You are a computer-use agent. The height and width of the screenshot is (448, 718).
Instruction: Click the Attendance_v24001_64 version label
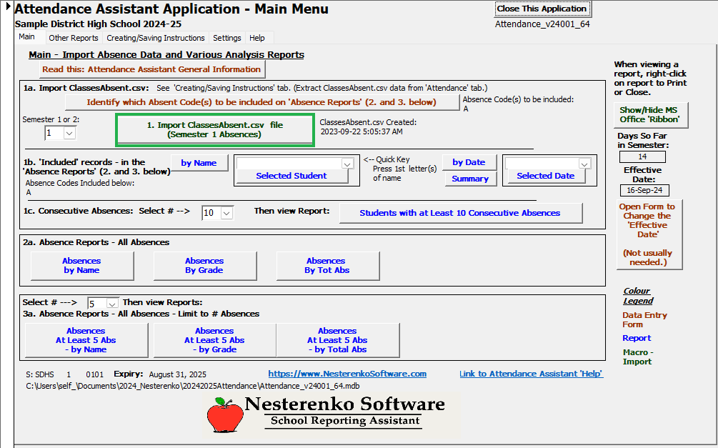pyautogui.click(x=542, y=24)
